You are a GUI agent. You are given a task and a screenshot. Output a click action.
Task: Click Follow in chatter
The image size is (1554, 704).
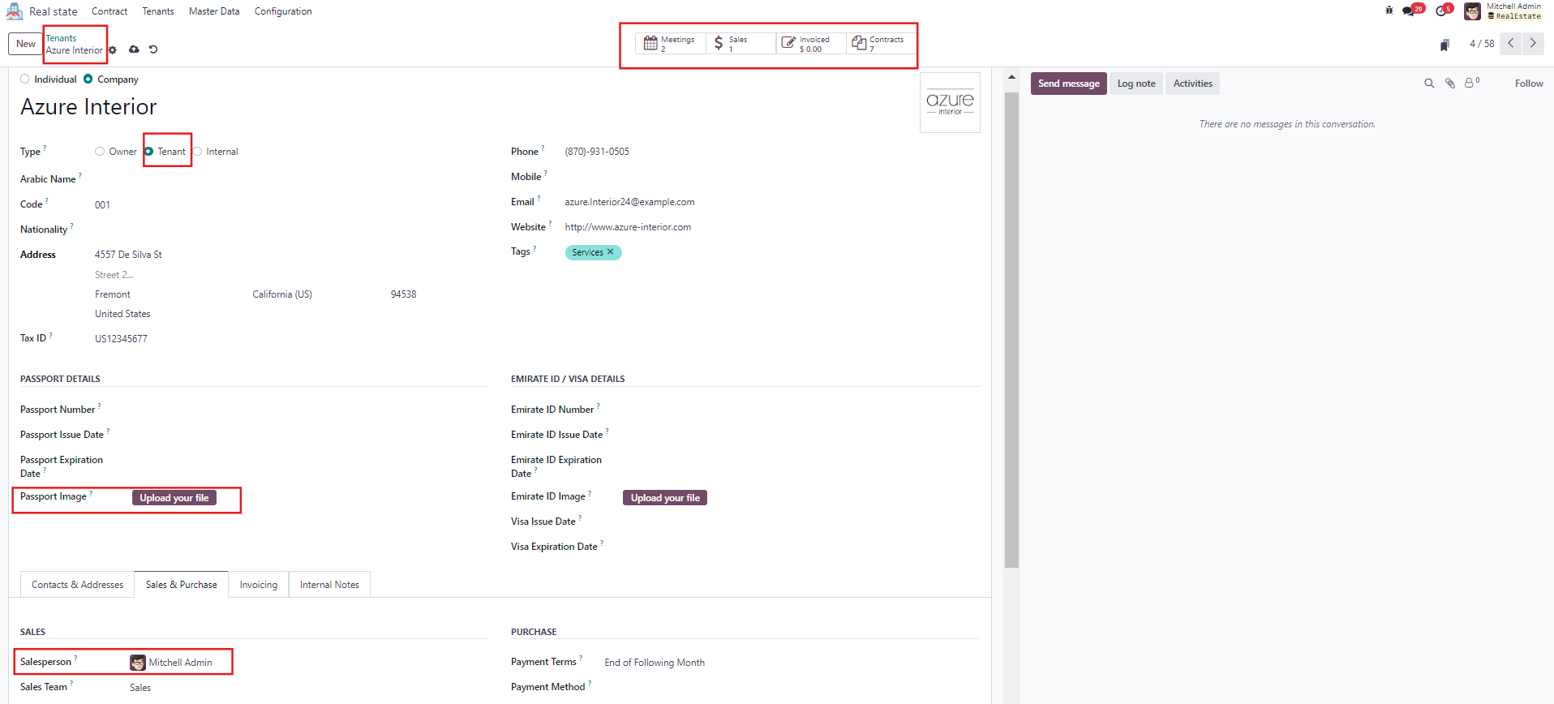pos(1529,84)
